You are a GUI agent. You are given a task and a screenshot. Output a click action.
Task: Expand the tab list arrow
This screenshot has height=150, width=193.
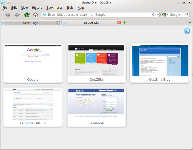190,22
